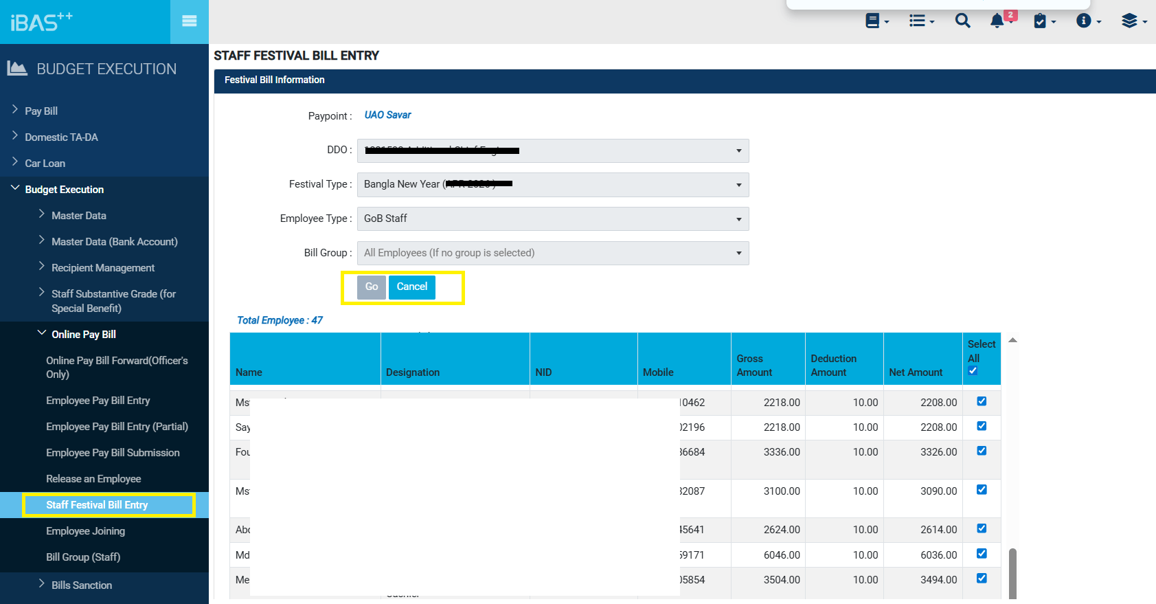Open the clipboard check icon menu
Image resolution: width=1156 pixels, height=604 pixels.
point(1043,21)
